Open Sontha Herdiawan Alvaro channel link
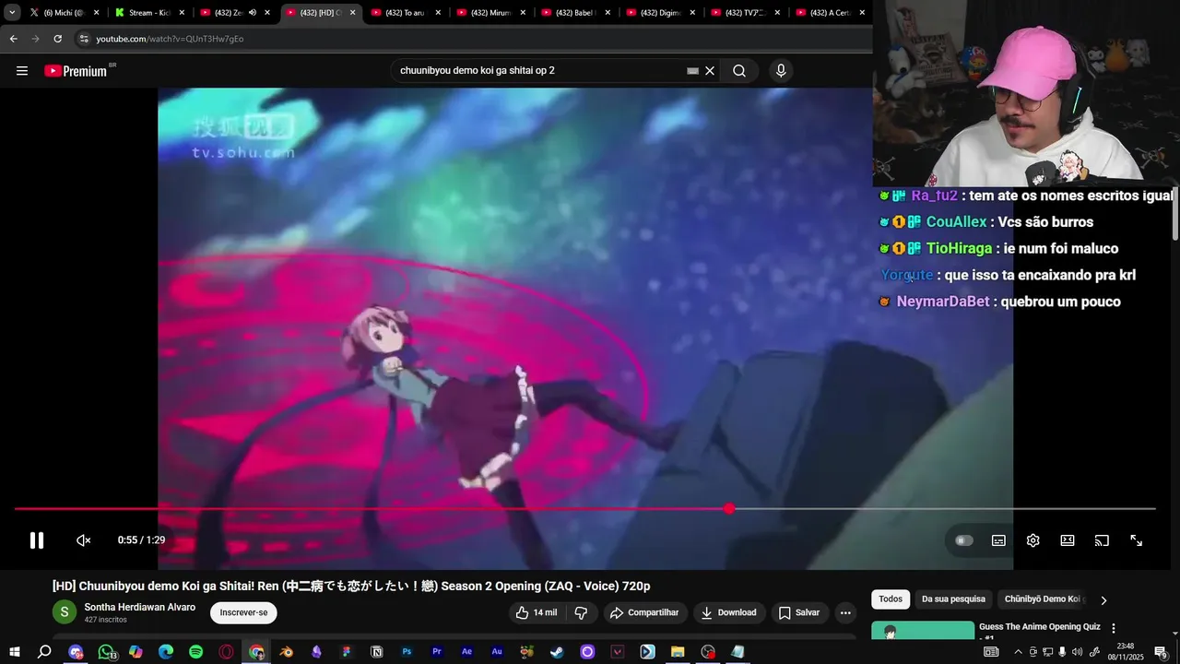The image size is (1180, 664). [140, 607]
